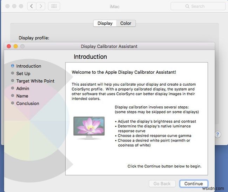Click the iMac window title
The height and width of the screenshot is (192, 228).
115,7
